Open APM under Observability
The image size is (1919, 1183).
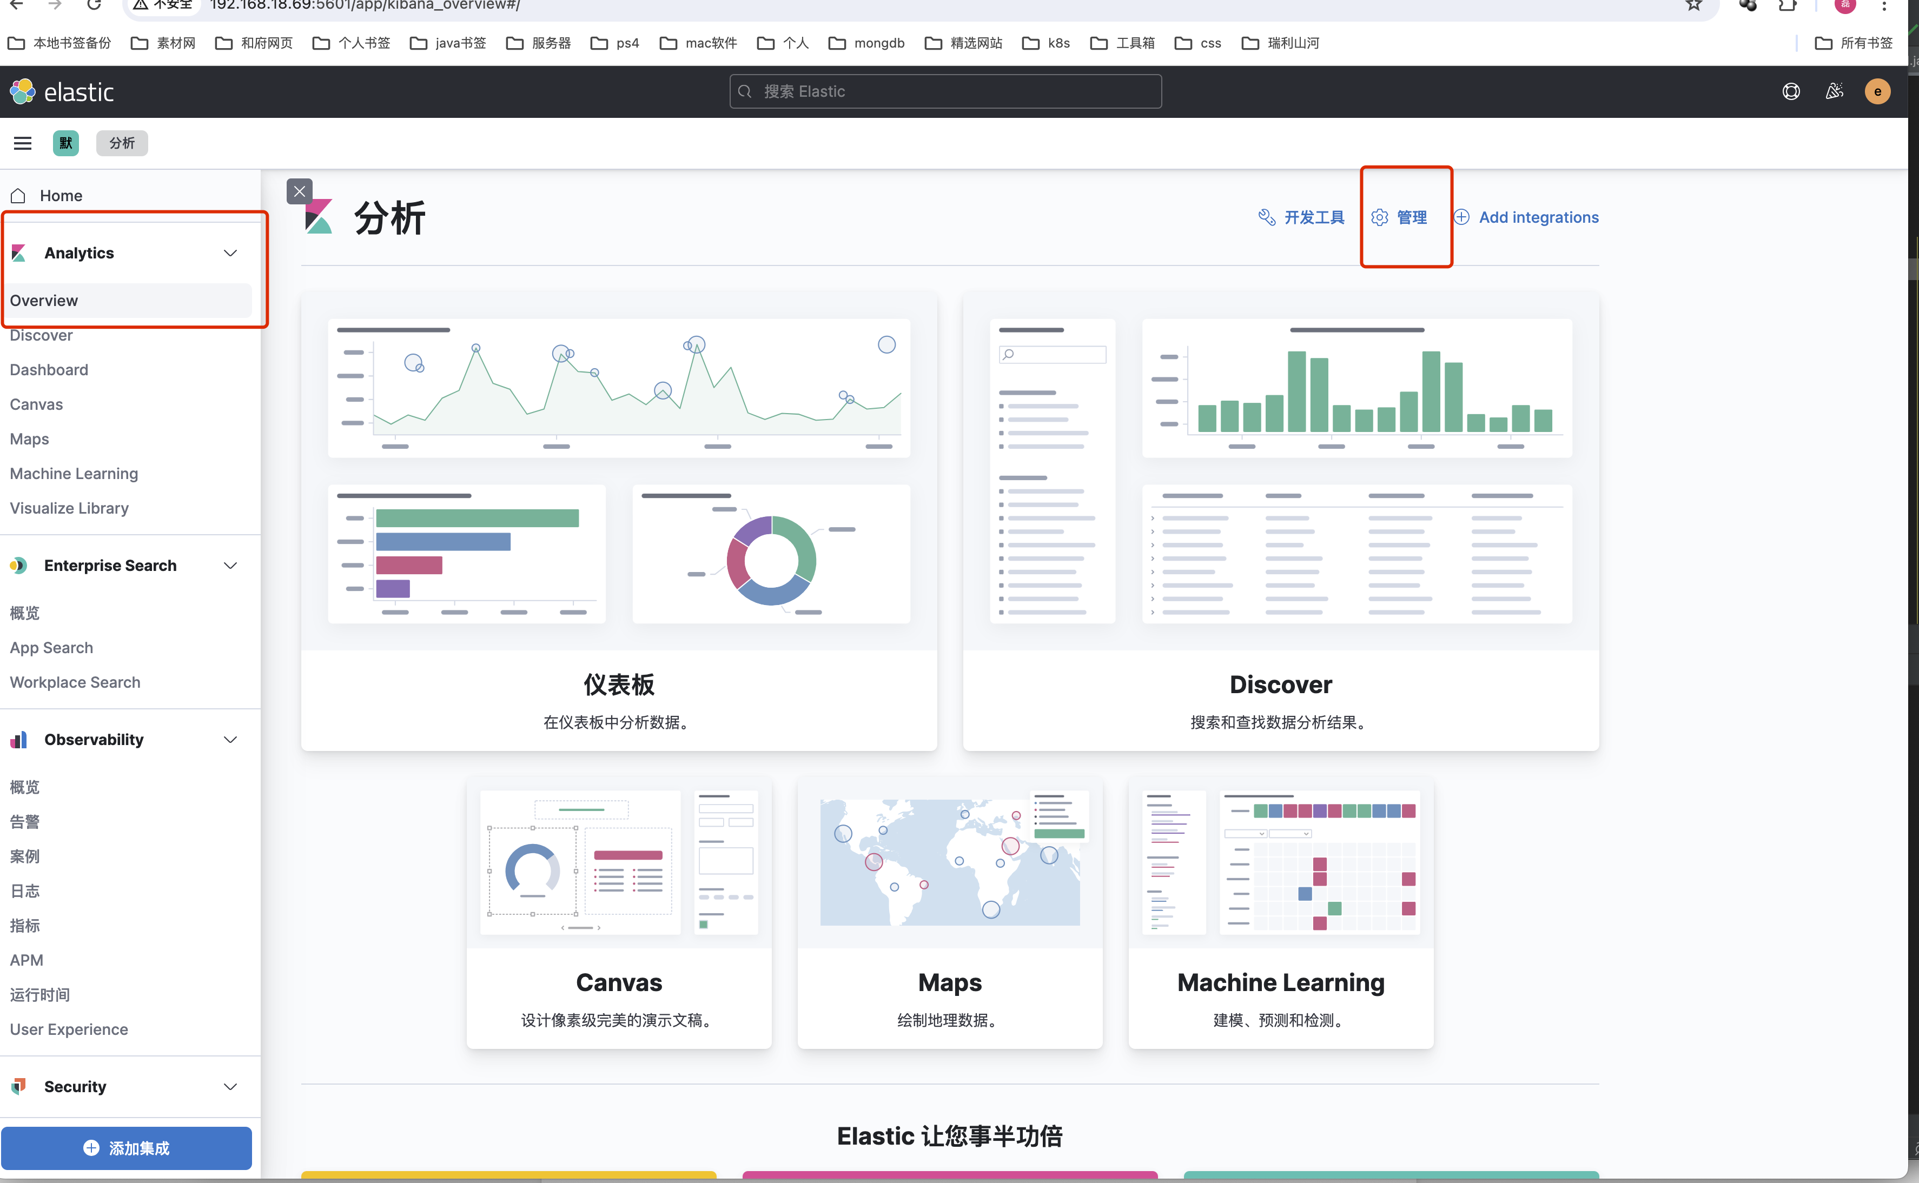(x=27, y=959)
